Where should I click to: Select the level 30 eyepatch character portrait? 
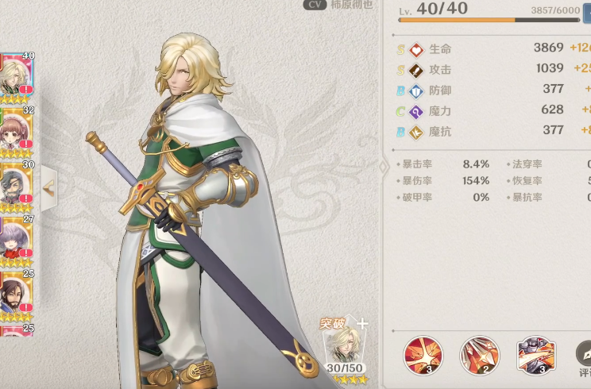tap(17, 187)
